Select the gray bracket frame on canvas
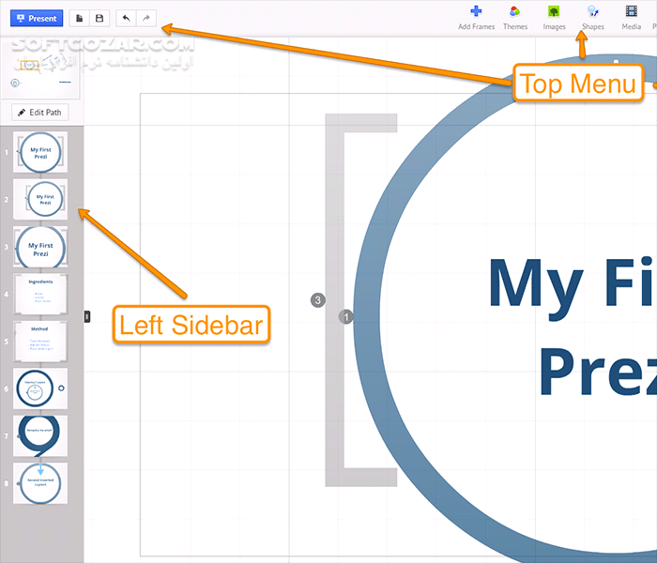This screenshot has width=657, height=563. pyautogui.click(x=335, y=300)
